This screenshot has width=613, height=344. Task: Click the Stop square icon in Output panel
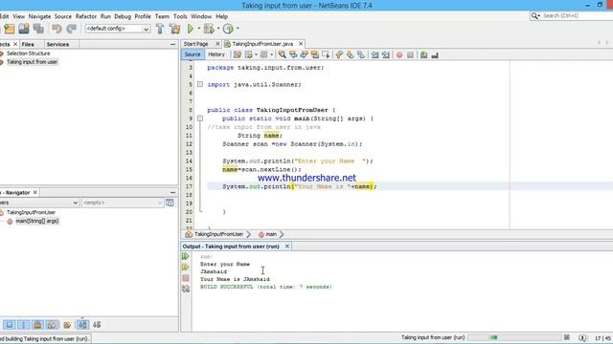186,278
